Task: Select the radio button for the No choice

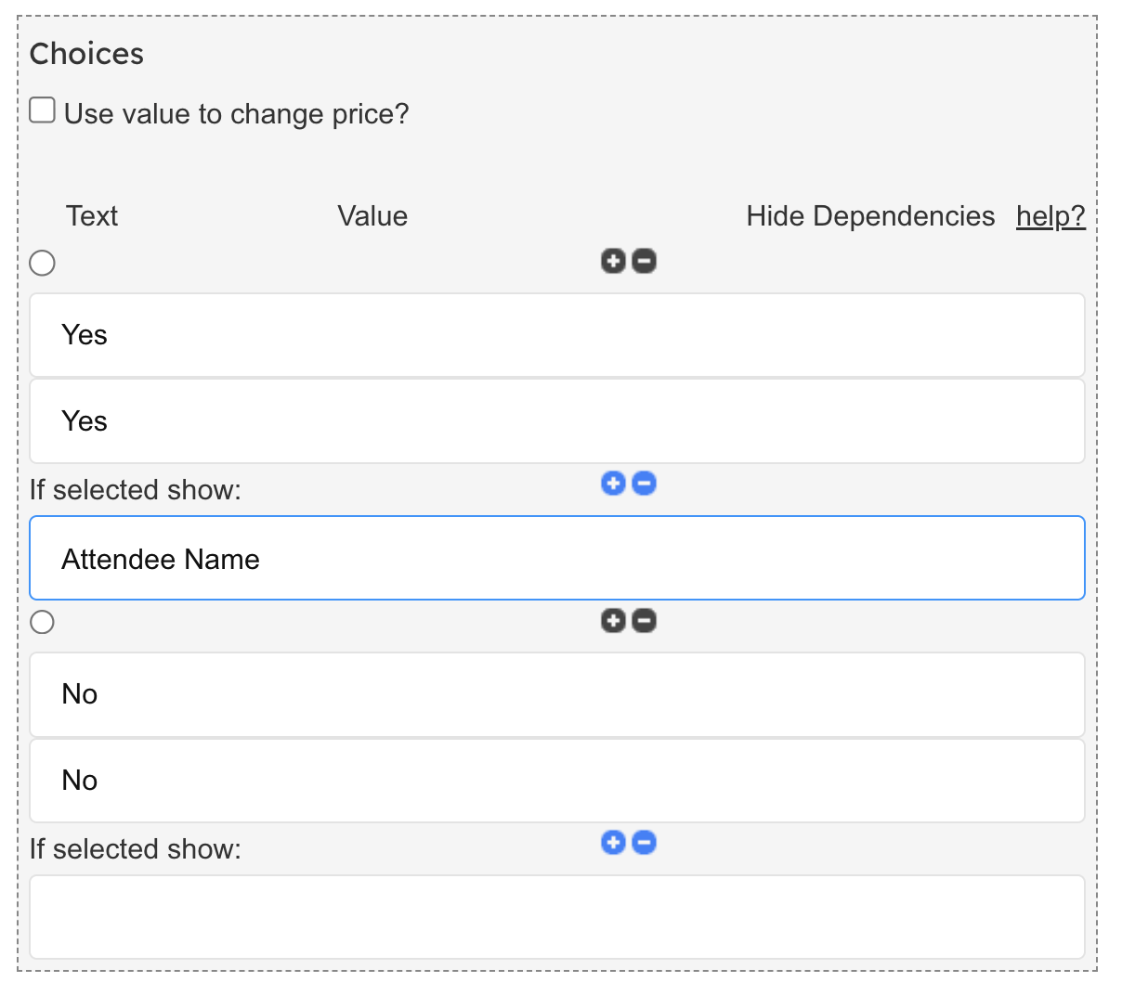Action: pos(43,622)
